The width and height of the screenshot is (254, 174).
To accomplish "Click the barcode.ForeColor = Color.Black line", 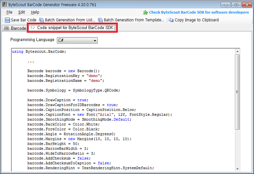I will [x=64, y=129].
